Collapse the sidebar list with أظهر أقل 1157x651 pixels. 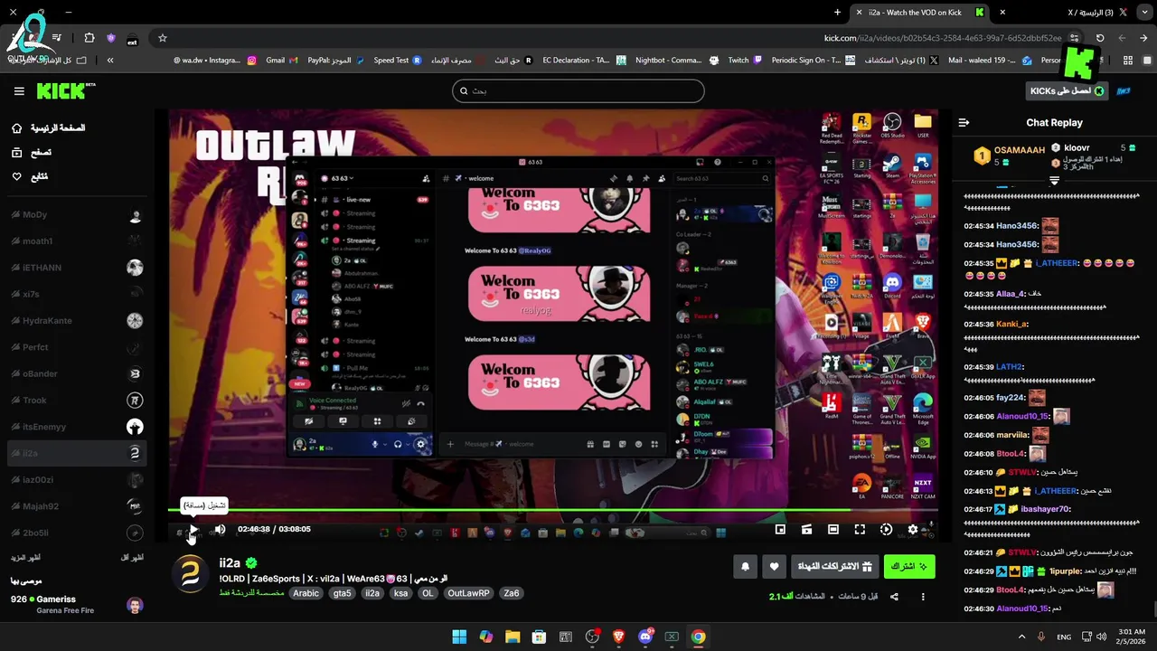pyautogui.click(x=132, y=558)
